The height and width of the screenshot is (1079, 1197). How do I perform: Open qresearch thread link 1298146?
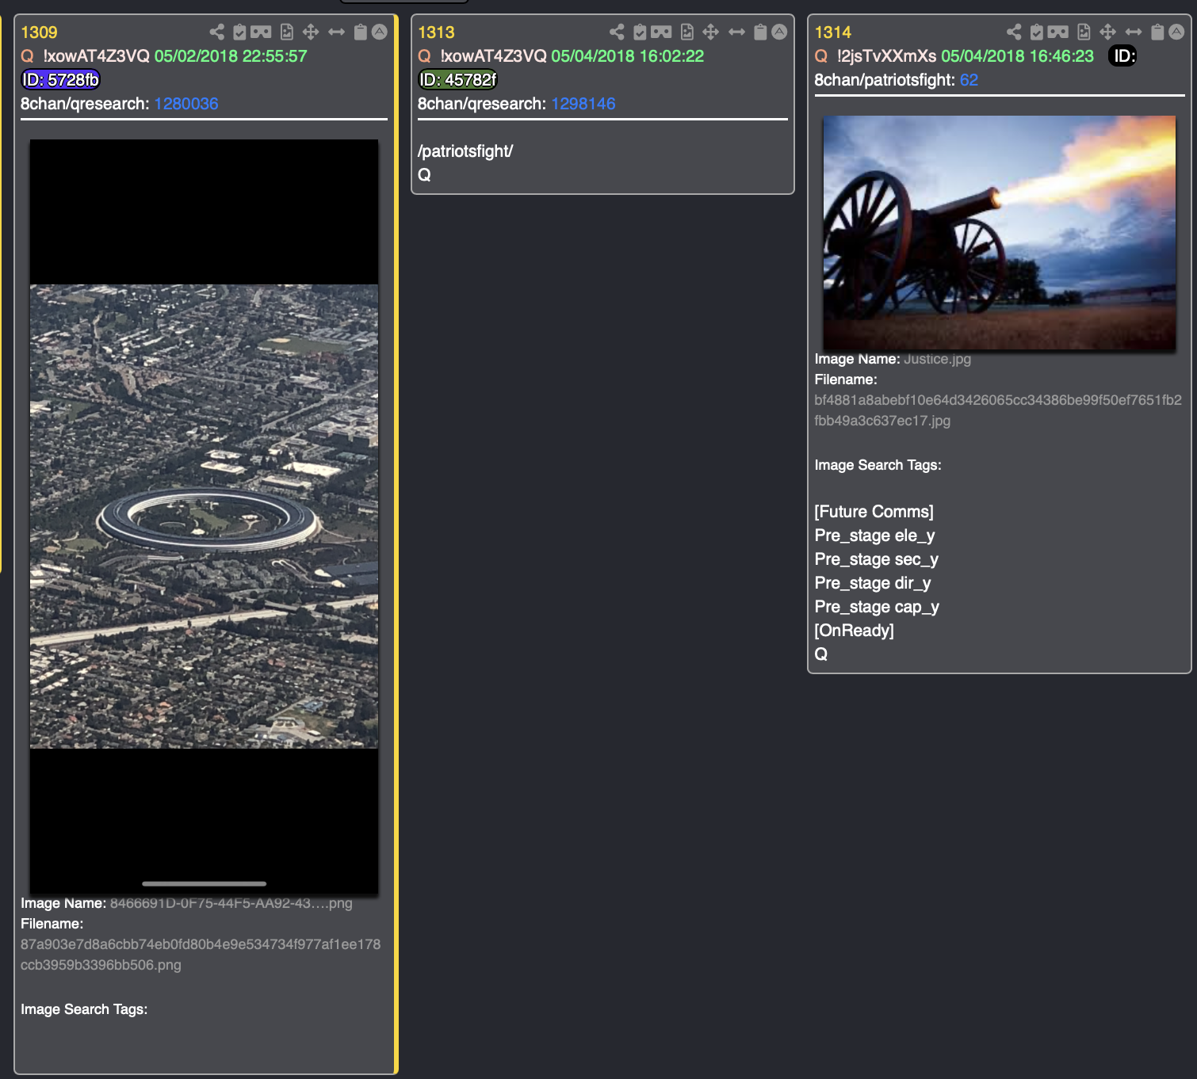point(583,104)
